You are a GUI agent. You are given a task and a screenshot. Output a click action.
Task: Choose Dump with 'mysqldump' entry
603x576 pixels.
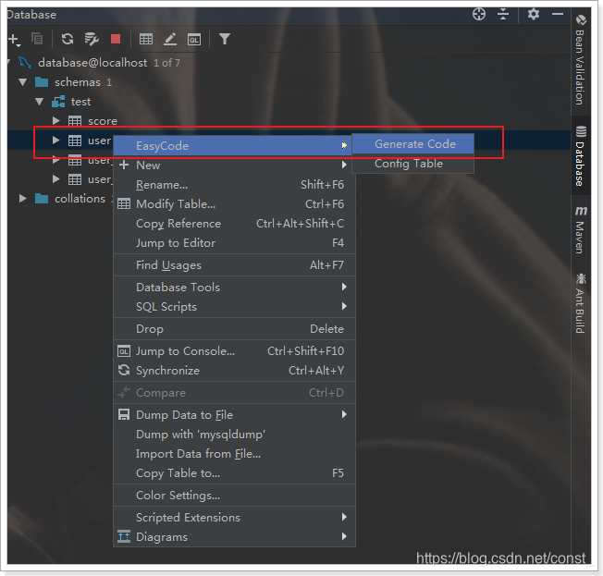click(x=234, y=435)
